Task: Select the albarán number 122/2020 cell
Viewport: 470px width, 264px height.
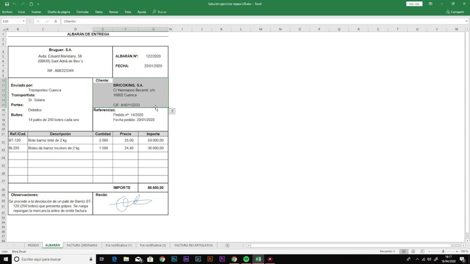Action: [x=153, y=56]
